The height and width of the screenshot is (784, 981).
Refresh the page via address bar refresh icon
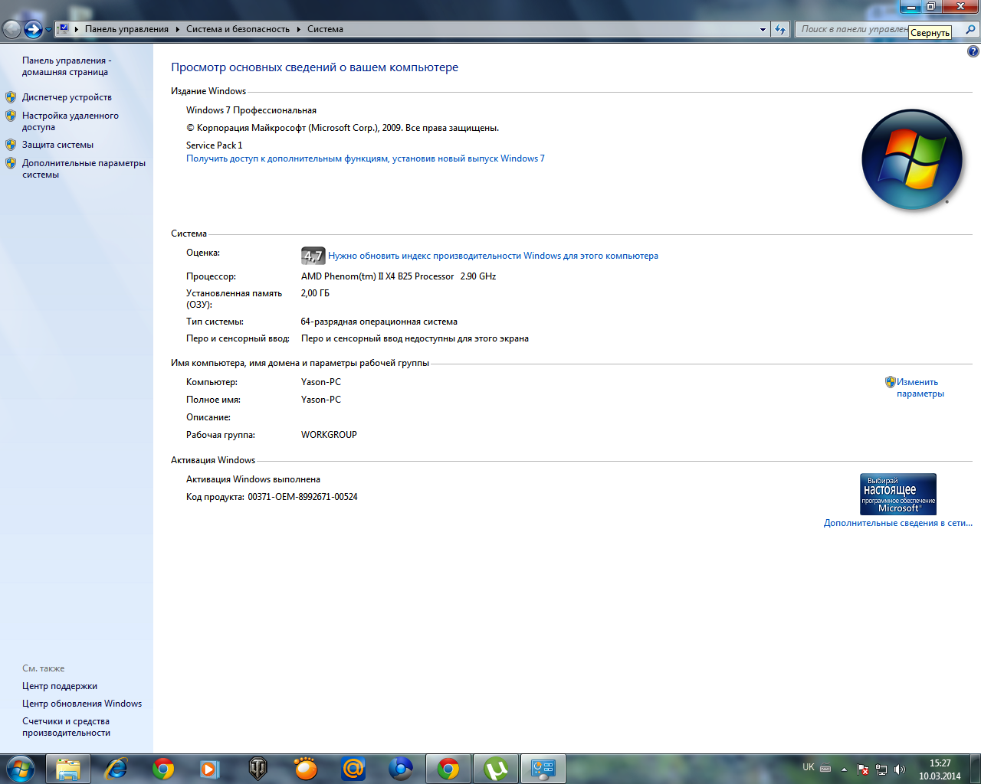point(780,29)
